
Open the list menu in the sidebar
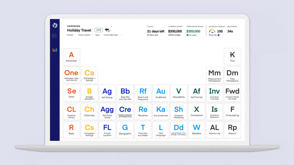[55, 36]
